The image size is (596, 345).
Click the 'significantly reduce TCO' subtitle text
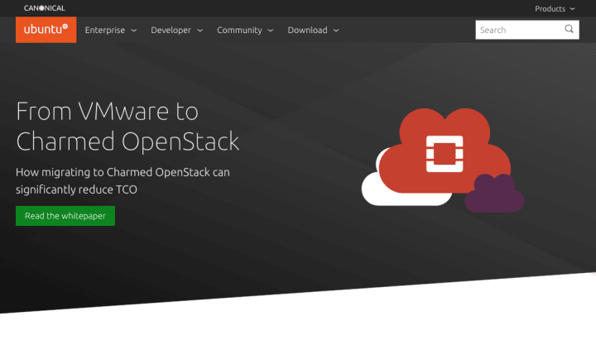[76, 189]
